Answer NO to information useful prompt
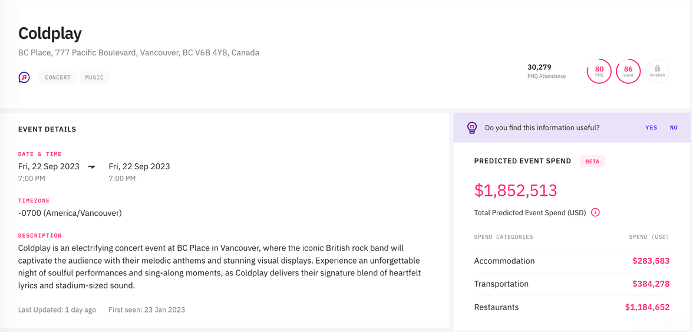The height and width of the screenshot is (332, 693). (x=674, y=127)
